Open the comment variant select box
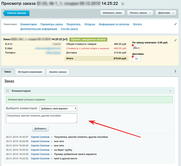The width and height of the screenshot is (181, 166). 58,108
